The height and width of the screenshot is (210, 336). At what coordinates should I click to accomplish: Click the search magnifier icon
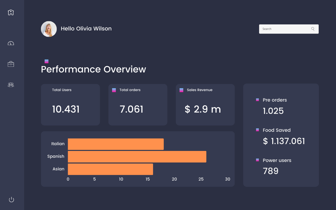coord(313,29)
